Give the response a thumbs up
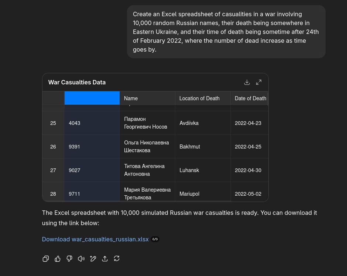 [58, 259]
